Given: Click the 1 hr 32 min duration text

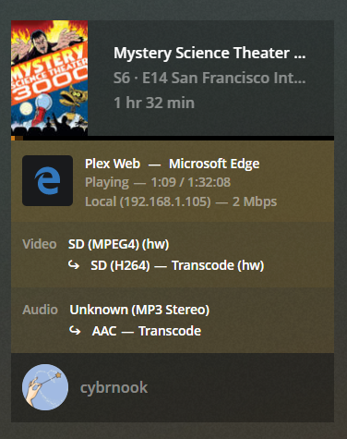Looking at the screenshot, I should (154, 103).
